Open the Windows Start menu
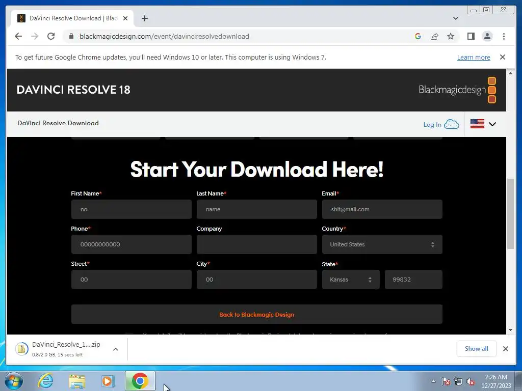The image size is (522, 391). pyautogui.click(x=14, y=381)
